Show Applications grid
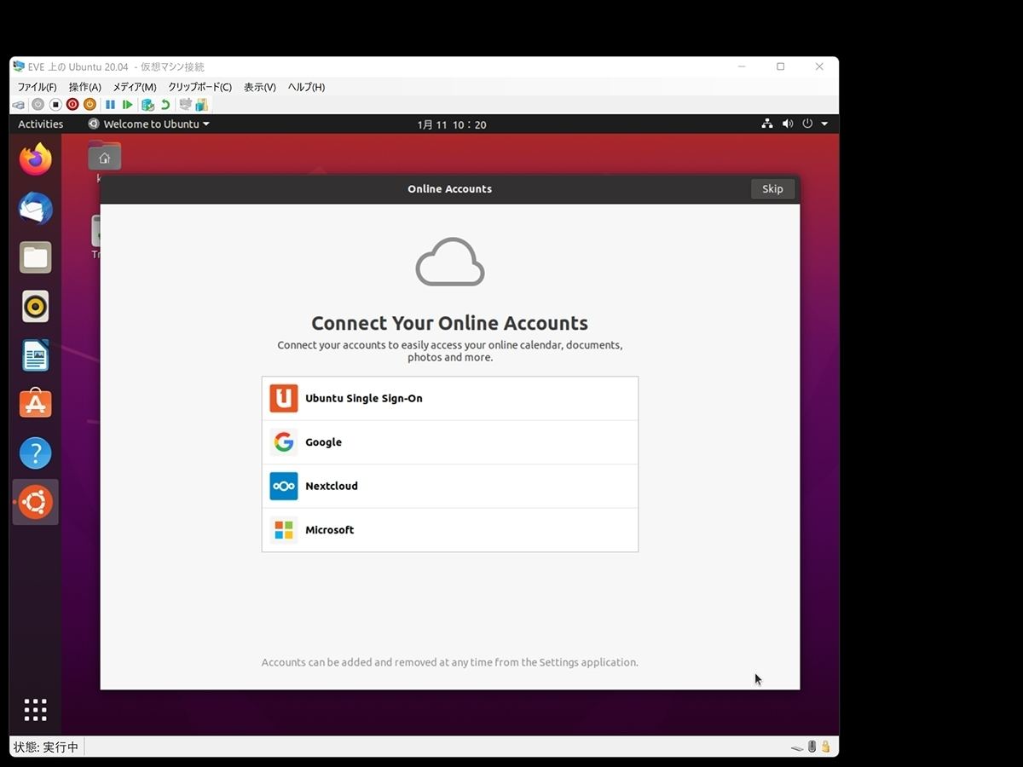This screenshot has width=1023, height=767. pos(36,710)
